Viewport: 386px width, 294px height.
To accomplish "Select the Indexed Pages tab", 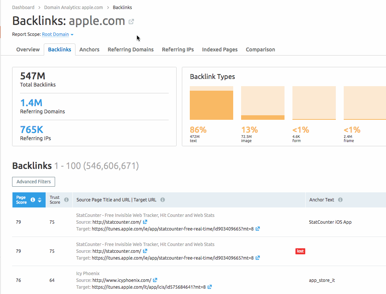I will [x=220, y=50].
